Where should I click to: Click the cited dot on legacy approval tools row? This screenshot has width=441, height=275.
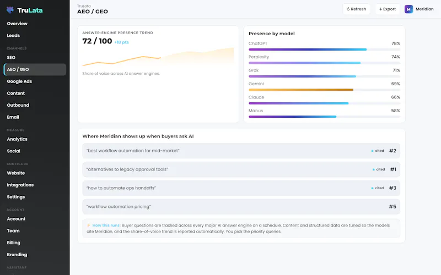(373, 169)
